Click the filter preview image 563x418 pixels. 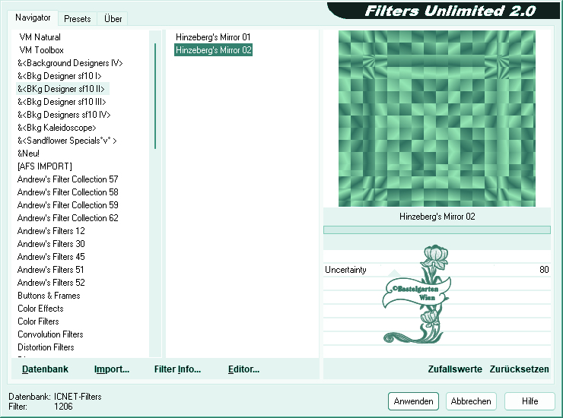pyautogui.click(x=437, y=119)
